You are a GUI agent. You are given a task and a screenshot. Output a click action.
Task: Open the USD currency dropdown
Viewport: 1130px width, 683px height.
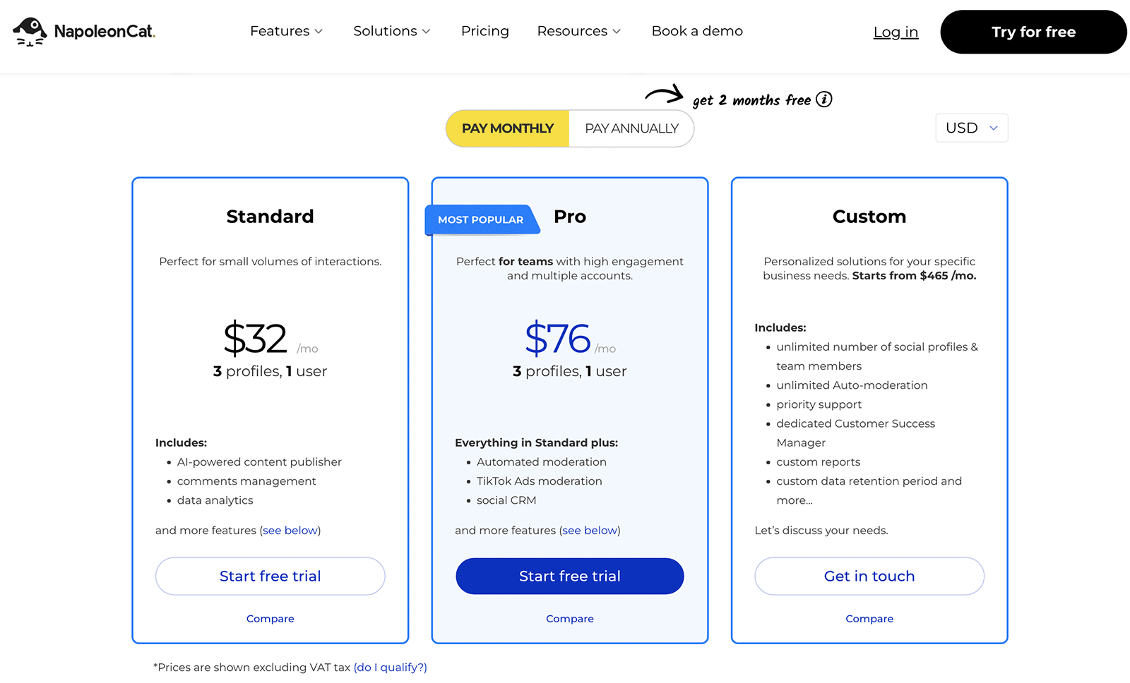[x=971, y=128]
